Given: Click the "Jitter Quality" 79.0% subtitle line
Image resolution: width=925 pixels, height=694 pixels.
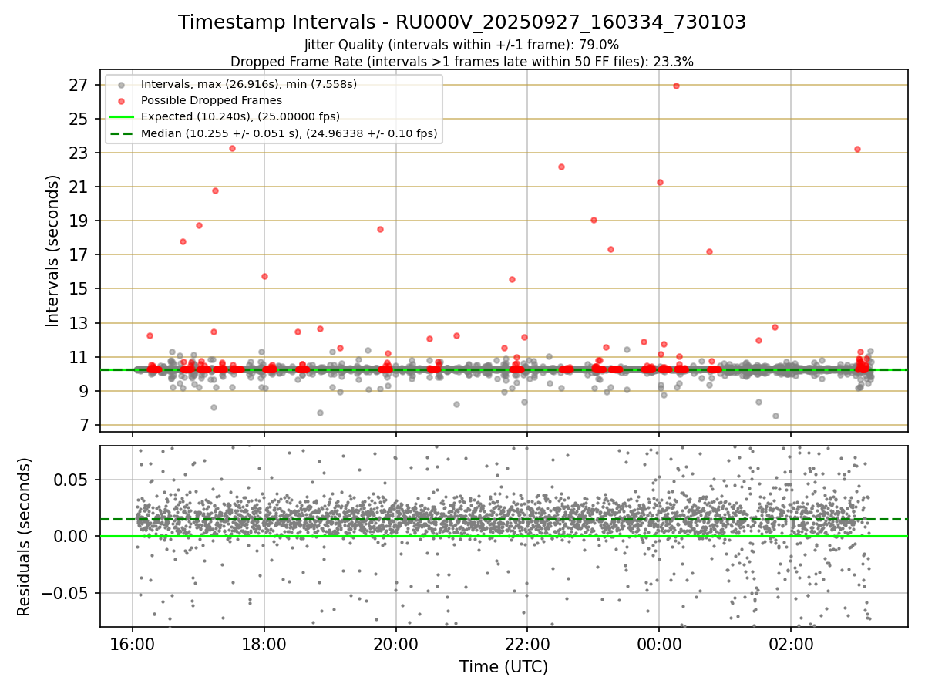Looking at the screenshot, I should [x=462, y=45].
